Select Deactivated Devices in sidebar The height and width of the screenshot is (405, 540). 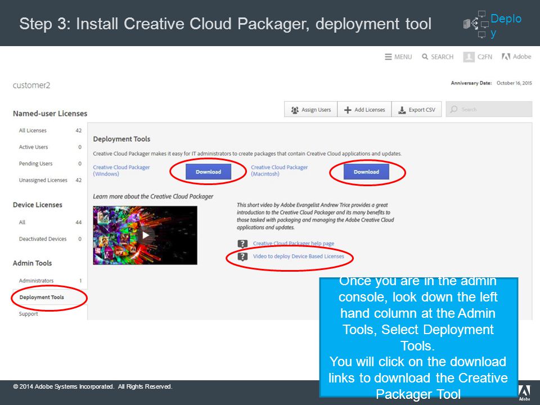[x=50, y=239]
